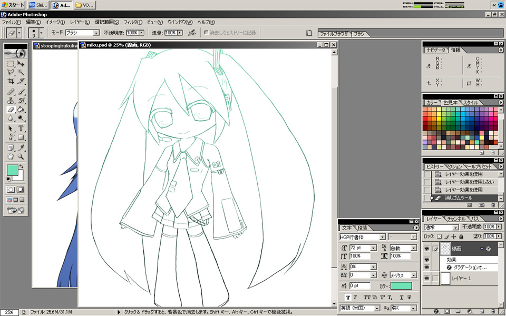Image resolution: width=506 pixels, height=316 pixels.
Task: Click the カラー text color swatch
Action: (x=401, y=285)
